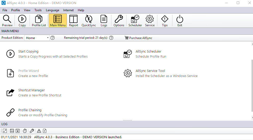This screenshot has width=253, height=140.
Task: Show Tips from the toolbar
Action: (165, 21)
